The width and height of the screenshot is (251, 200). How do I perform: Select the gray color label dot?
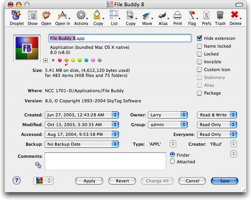coord(100,60)
